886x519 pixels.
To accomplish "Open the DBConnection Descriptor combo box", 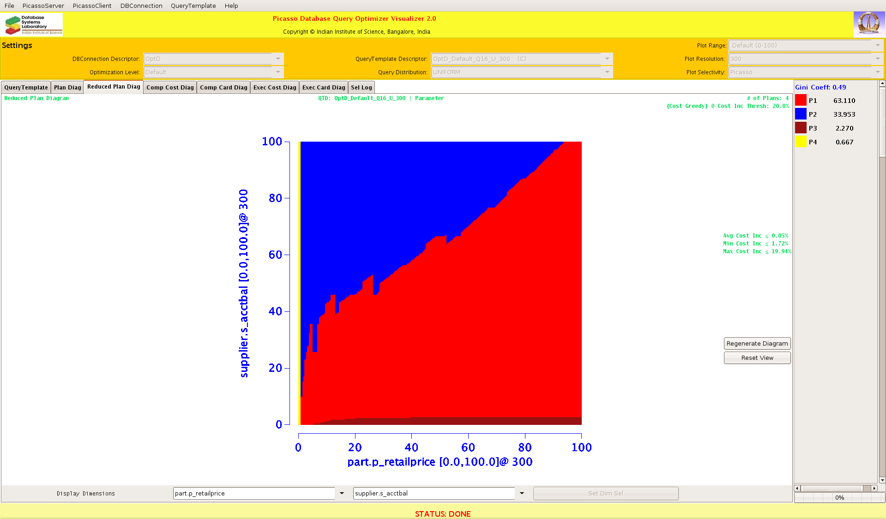I will 278,59.
